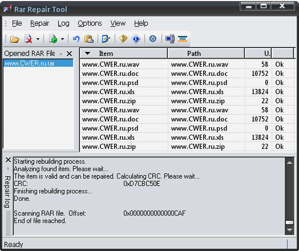Click the yellow question mark help icon
Image resolution: width=299 pixels, height=251 pixels.
point(123,39)
